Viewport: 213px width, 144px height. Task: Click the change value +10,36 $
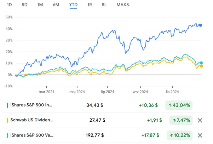(148, 105)
